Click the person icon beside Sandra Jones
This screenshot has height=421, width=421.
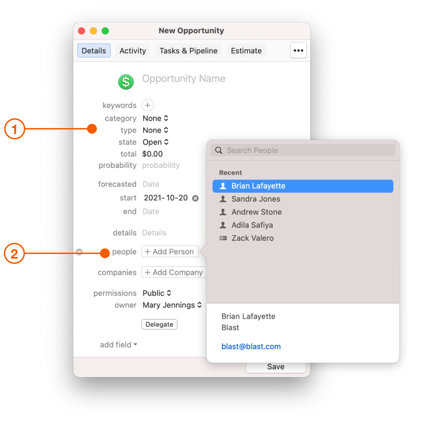[223, 199]
